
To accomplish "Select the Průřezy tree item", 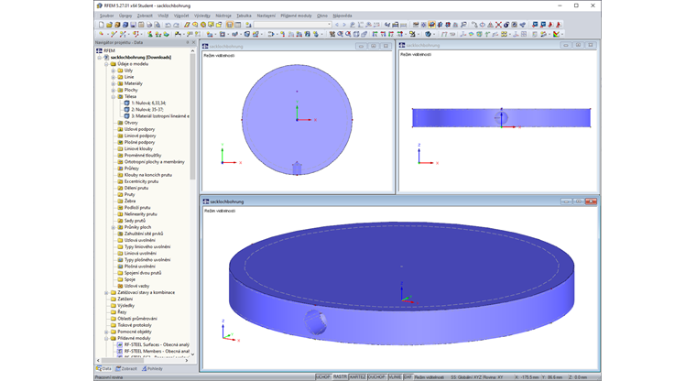I will pos(131,169).
